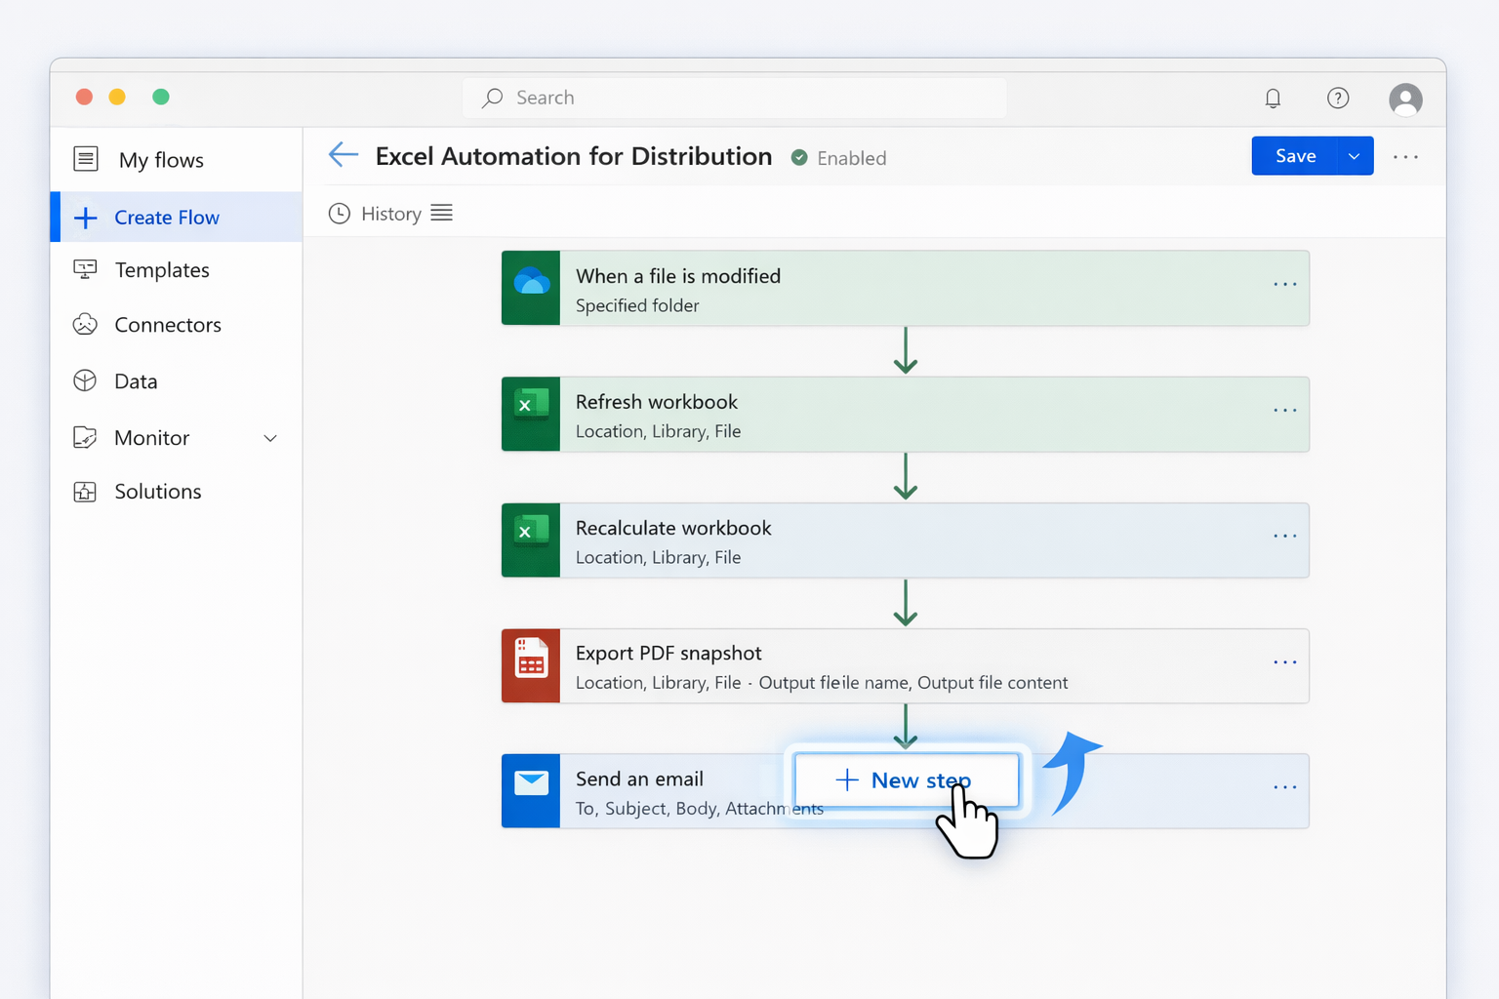This screenshot has width=1499, height=999.
Task: Click the search magnifier icon
Action: coord(493,98)
